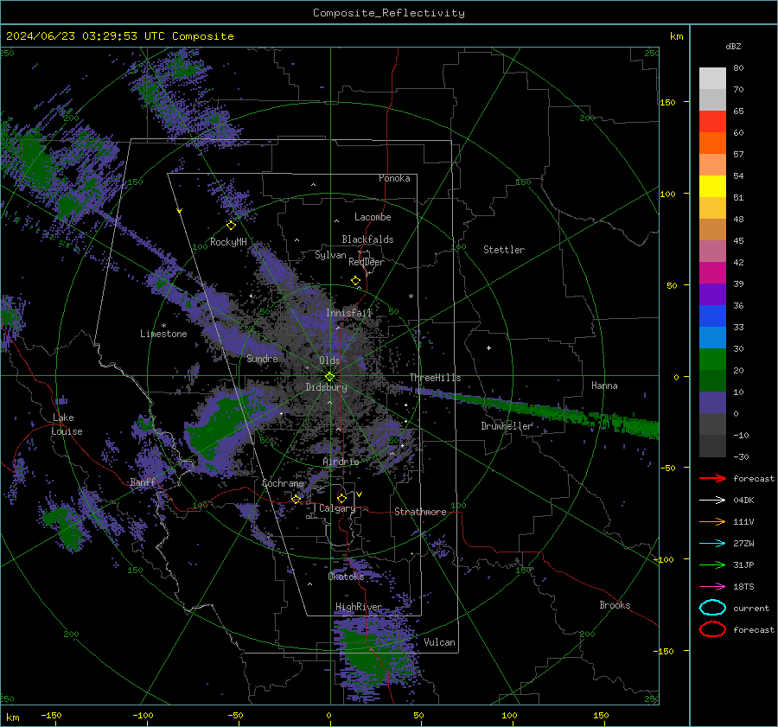Select the HighRiver map label
This screenshot has width=778, height=727.
click(359, 607)
